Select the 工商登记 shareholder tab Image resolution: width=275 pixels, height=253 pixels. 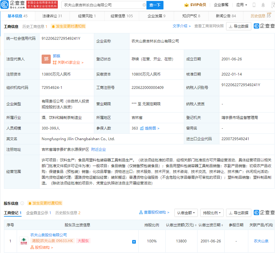(x=13, y=213)
